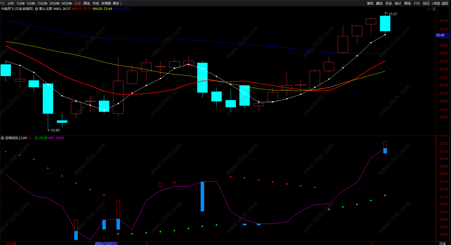Click the 统计 statistics button
Viewport: 451px width, 245px height.
tap(398, 3)
